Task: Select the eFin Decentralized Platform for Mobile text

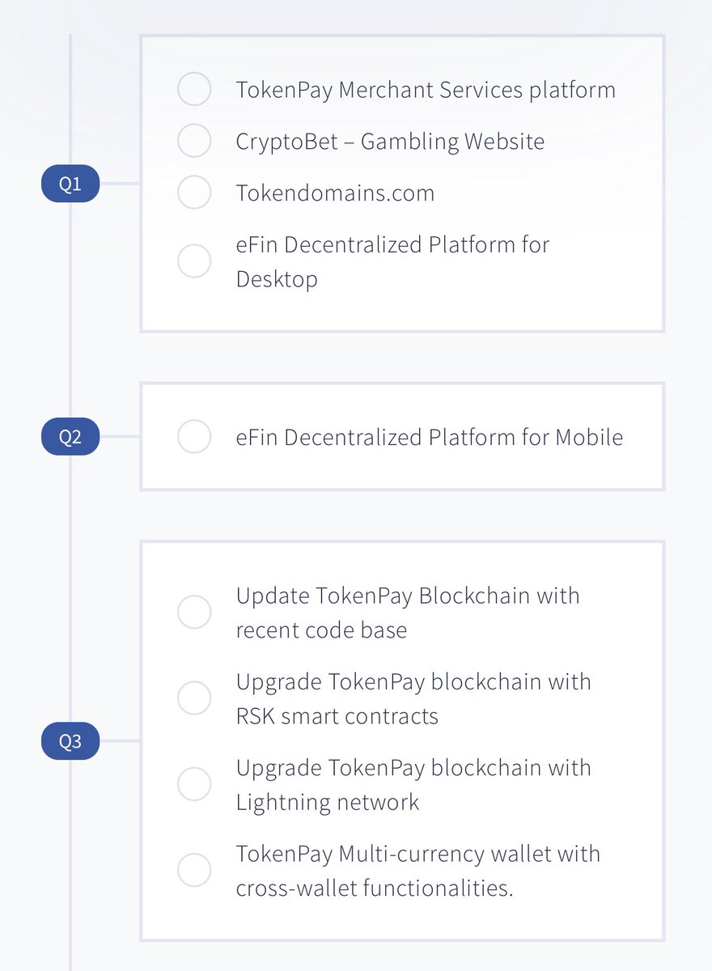Action: coord(430,438)
